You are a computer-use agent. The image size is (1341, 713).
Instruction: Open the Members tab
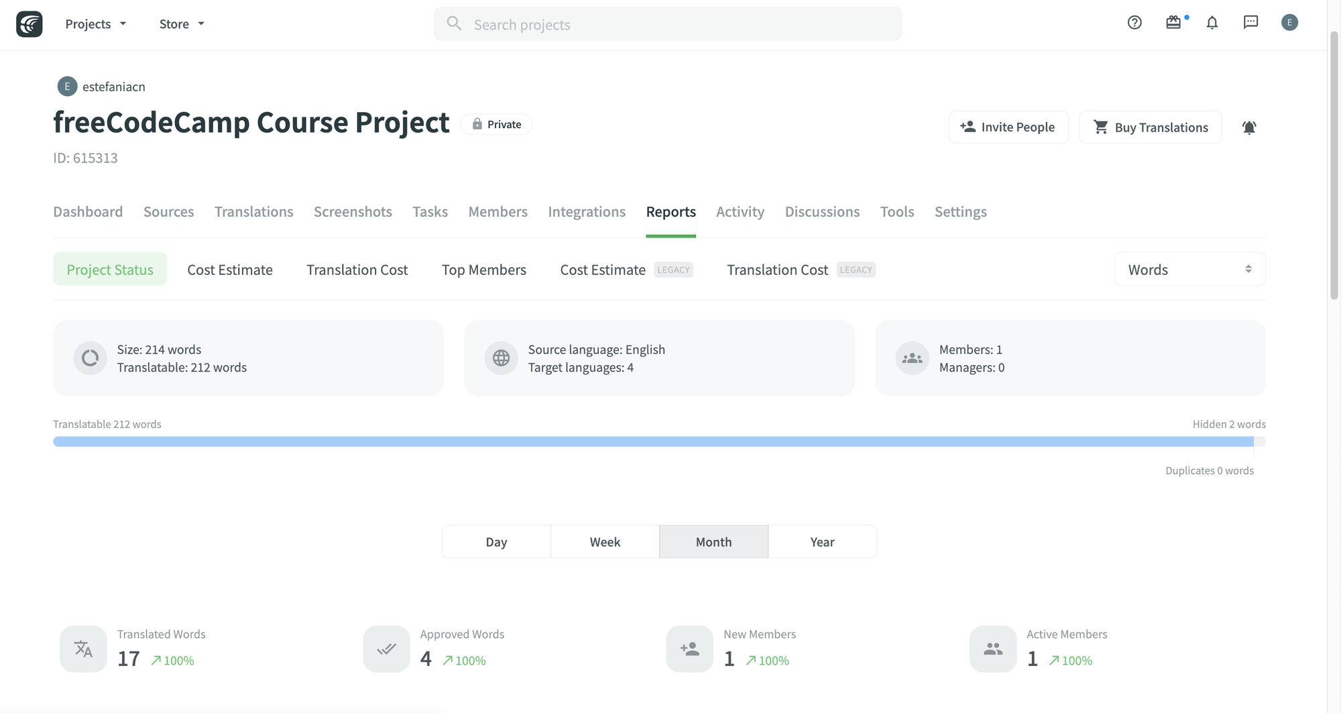pos(498,212)
